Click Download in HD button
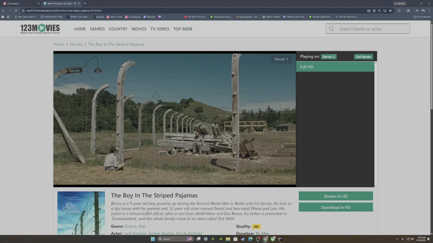 336,207
